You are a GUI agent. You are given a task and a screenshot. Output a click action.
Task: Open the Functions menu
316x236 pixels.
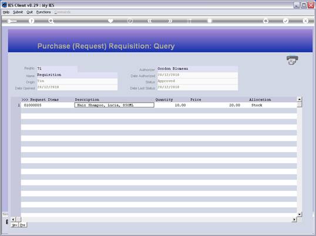43,12
